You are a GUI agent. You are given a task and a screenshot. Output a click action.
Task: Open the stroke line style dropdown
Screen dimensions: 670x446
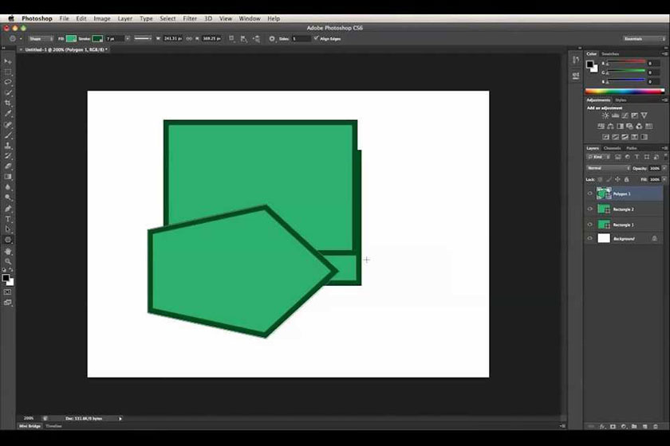pyautogui.click(x=143, y=39)
